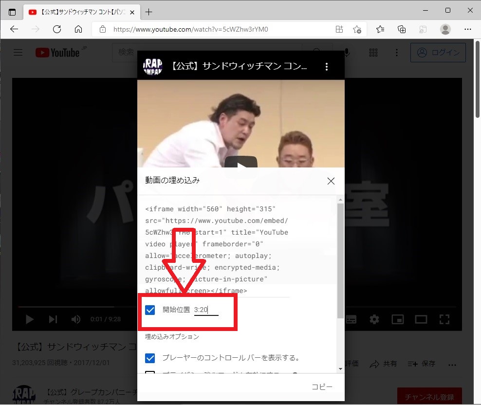
Task: Open the YouTube hamburger guide menu
Action: click(x=18, y=53)
